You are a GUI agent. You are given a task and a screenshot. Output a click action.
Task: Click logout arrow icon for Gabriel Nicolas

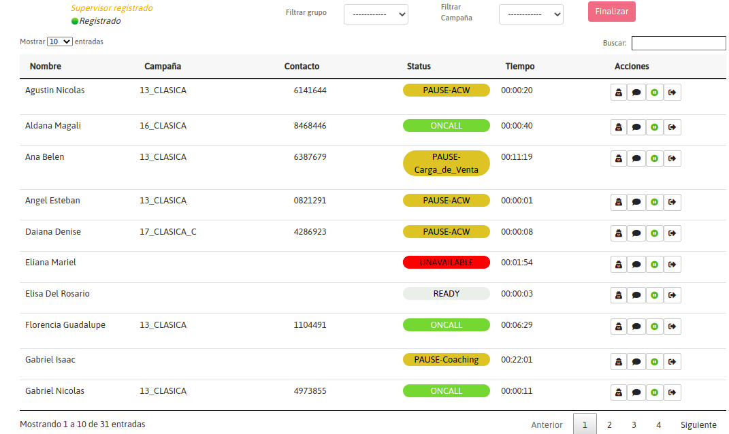(x=673, y=393)
